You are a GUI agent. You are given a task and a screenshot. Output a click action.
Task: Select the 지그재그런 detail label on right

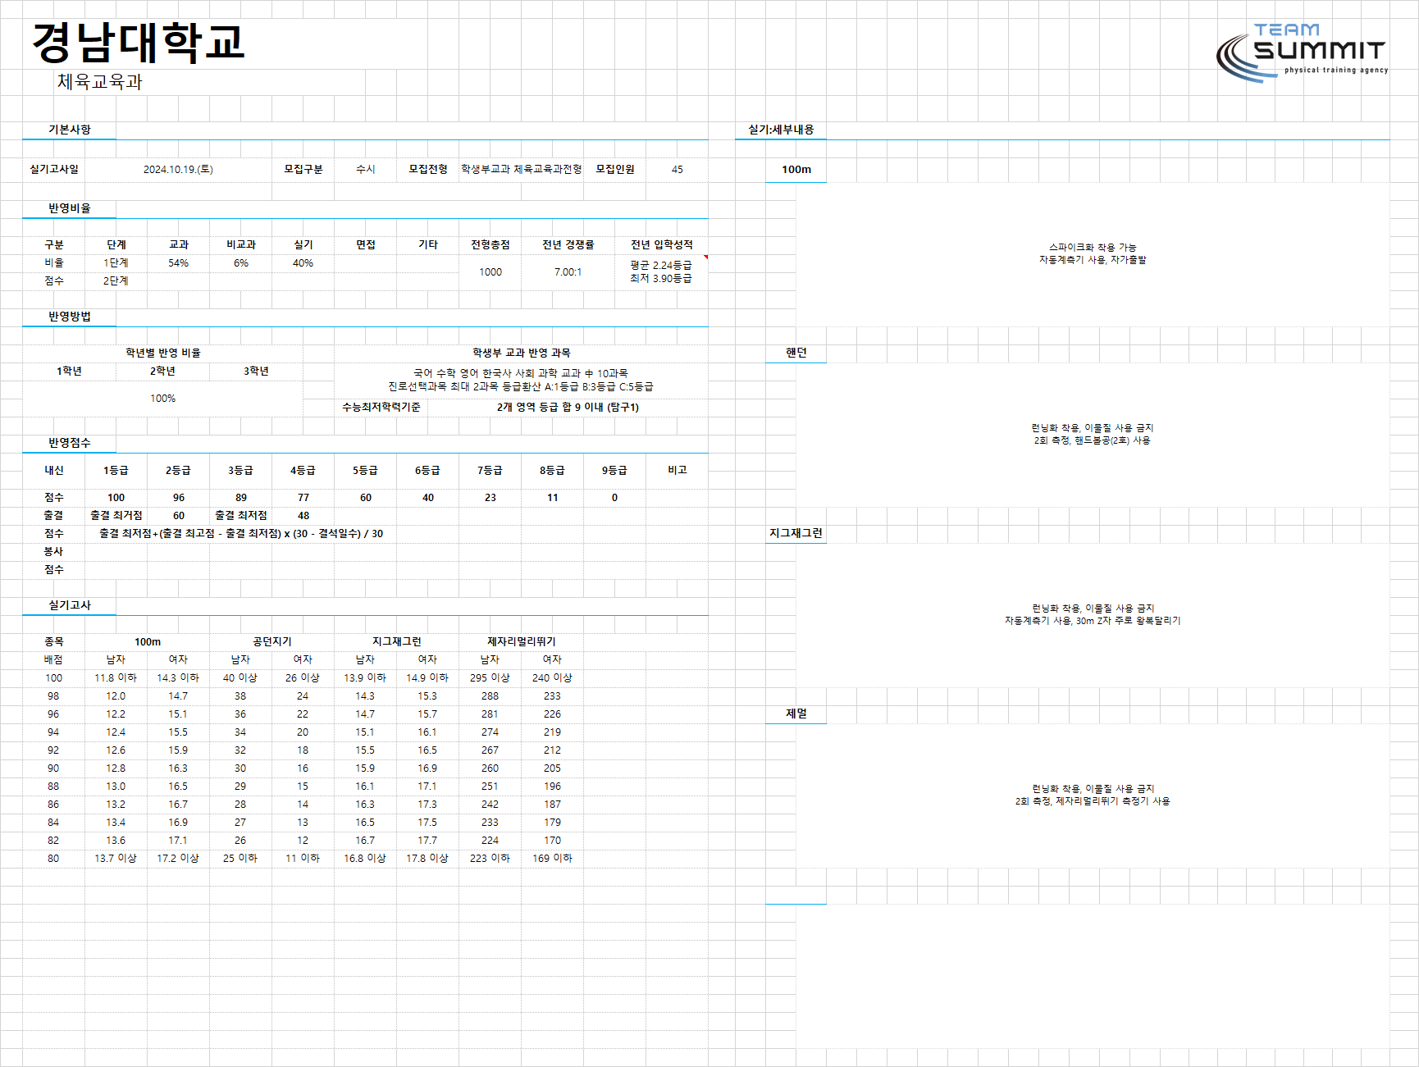(796, 533)
